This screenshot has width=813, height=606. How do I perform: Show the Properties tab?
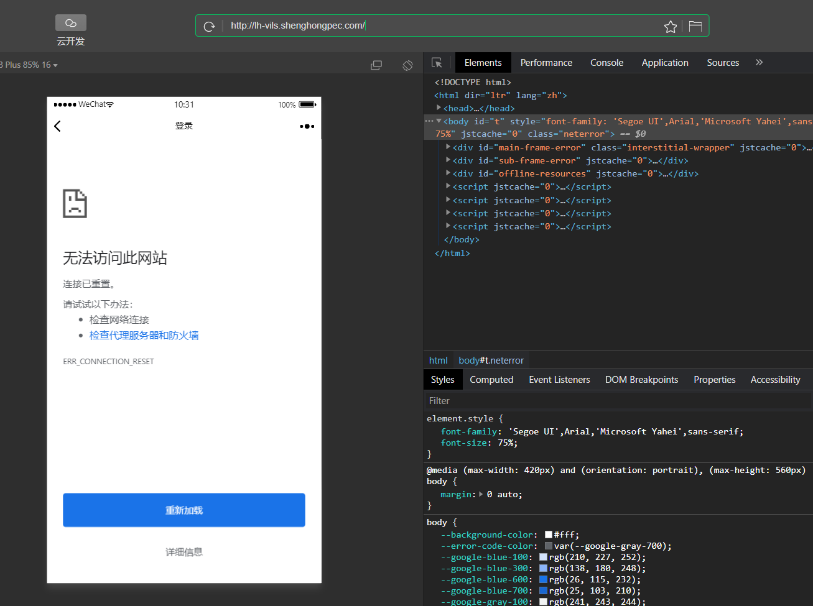715,380
